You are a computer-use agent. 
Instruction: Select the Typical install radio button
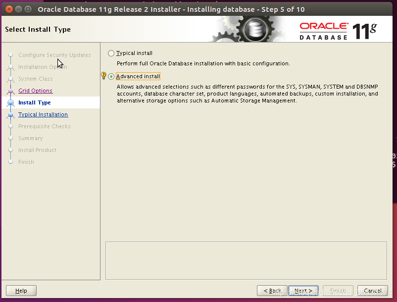111,53
